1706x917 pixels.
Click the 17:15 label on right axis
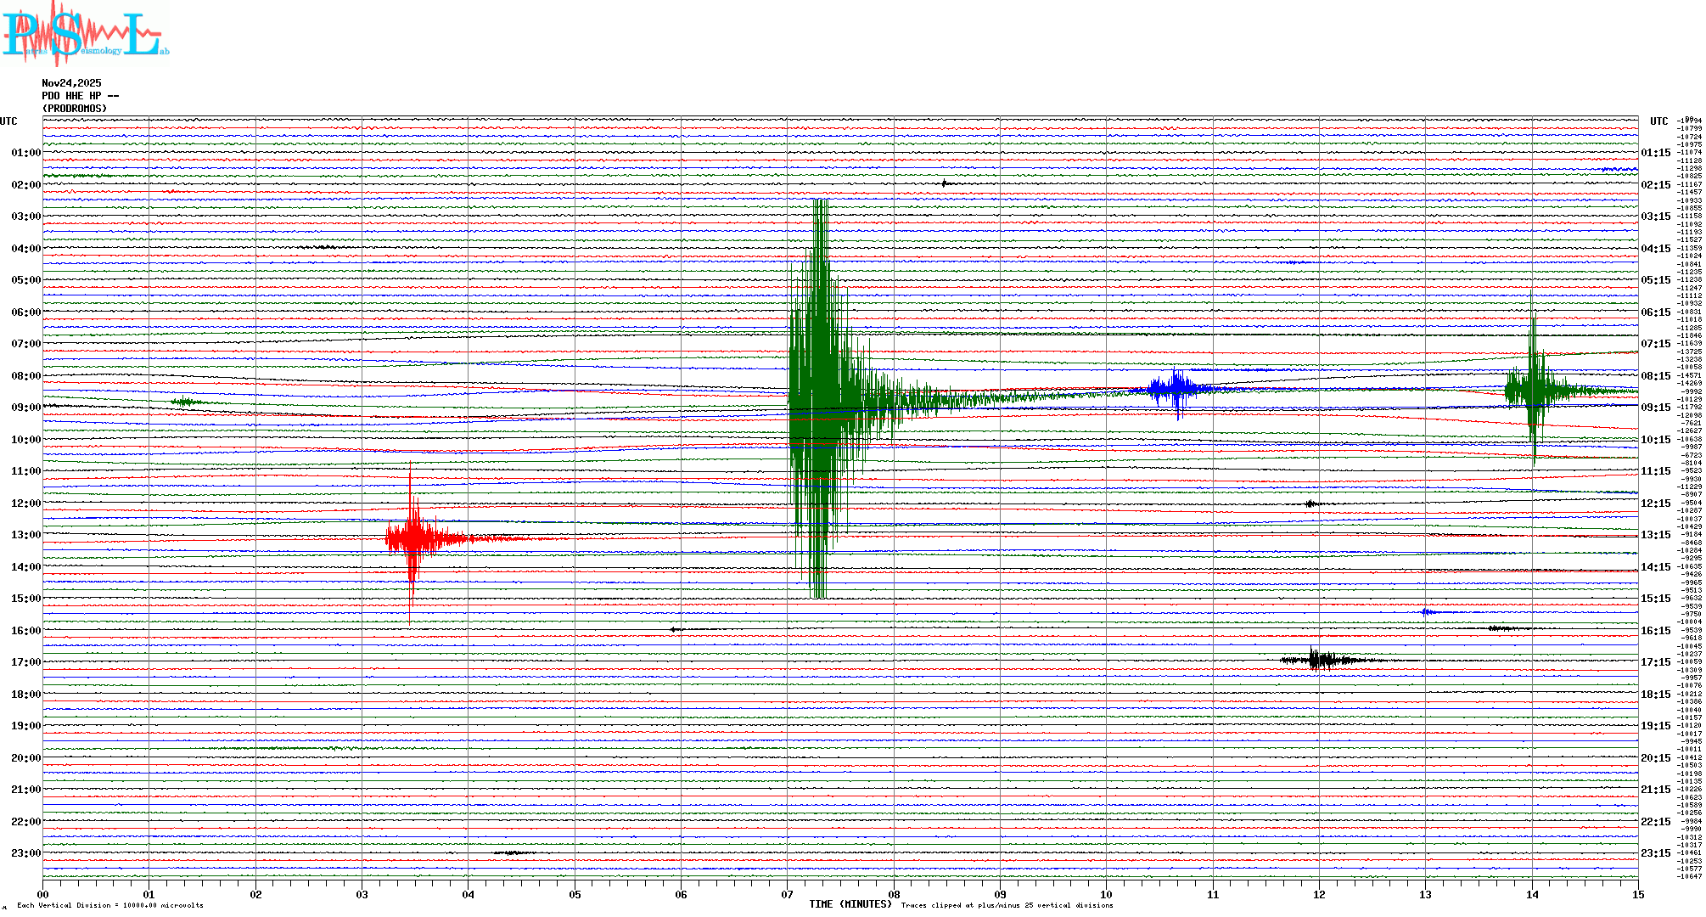click(x=1655, y=662)
